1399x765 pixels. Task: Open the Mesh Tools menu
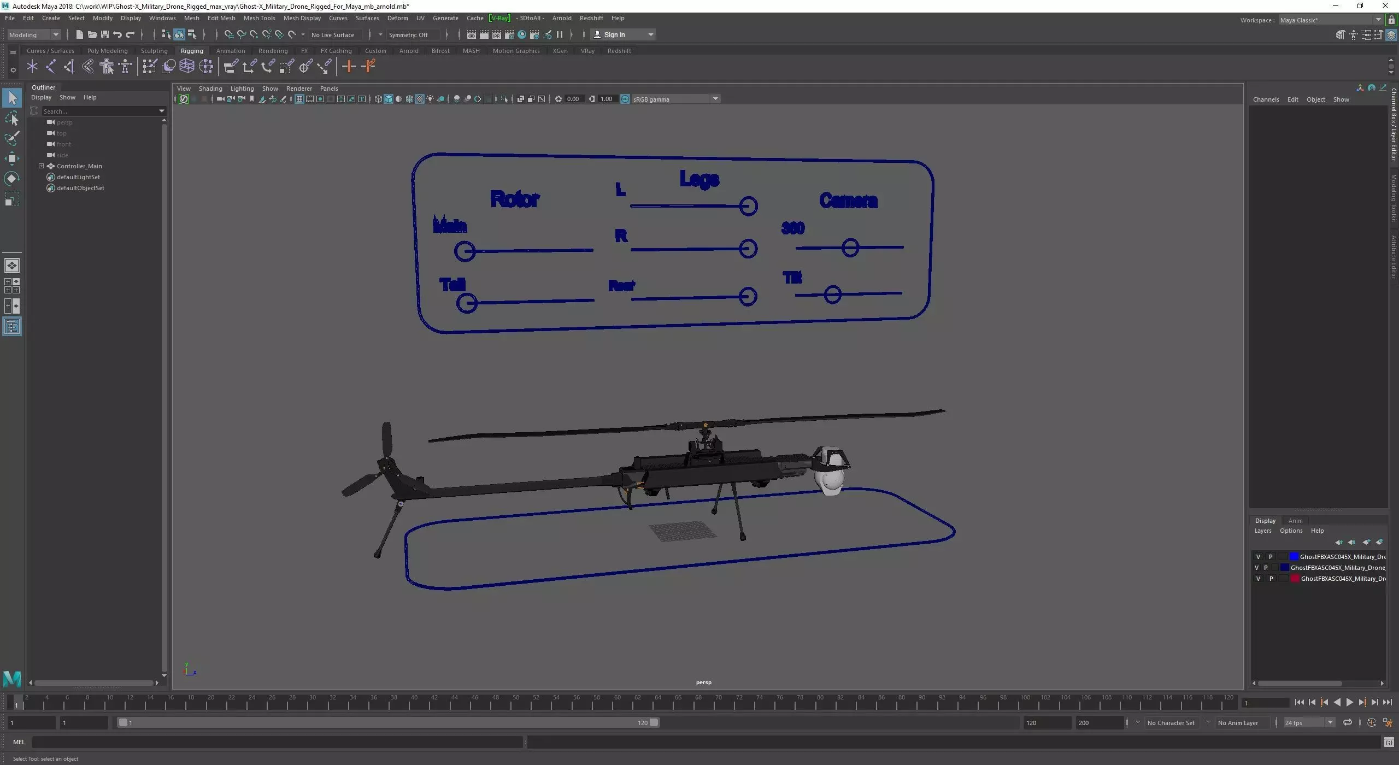pos(259,18)
